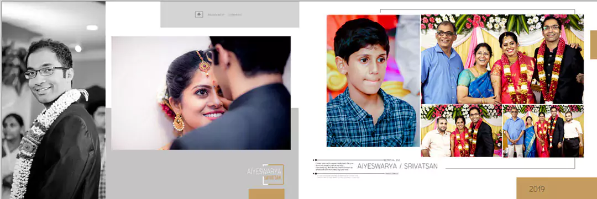Select the five-person standing group photo
Viewport: 597px width, 199px height.
pos(543,131)
